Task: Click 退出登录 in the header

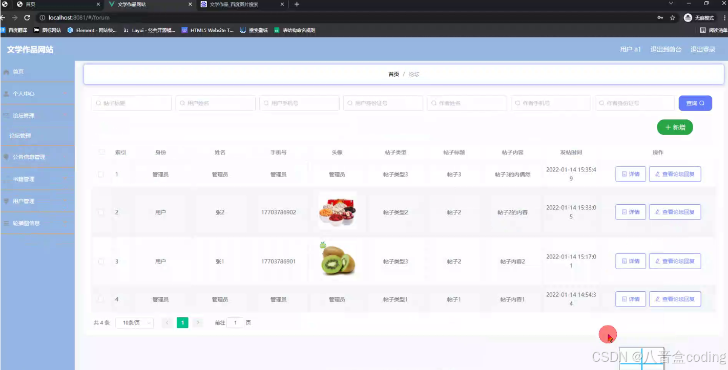Action: (x=703, y=50)
